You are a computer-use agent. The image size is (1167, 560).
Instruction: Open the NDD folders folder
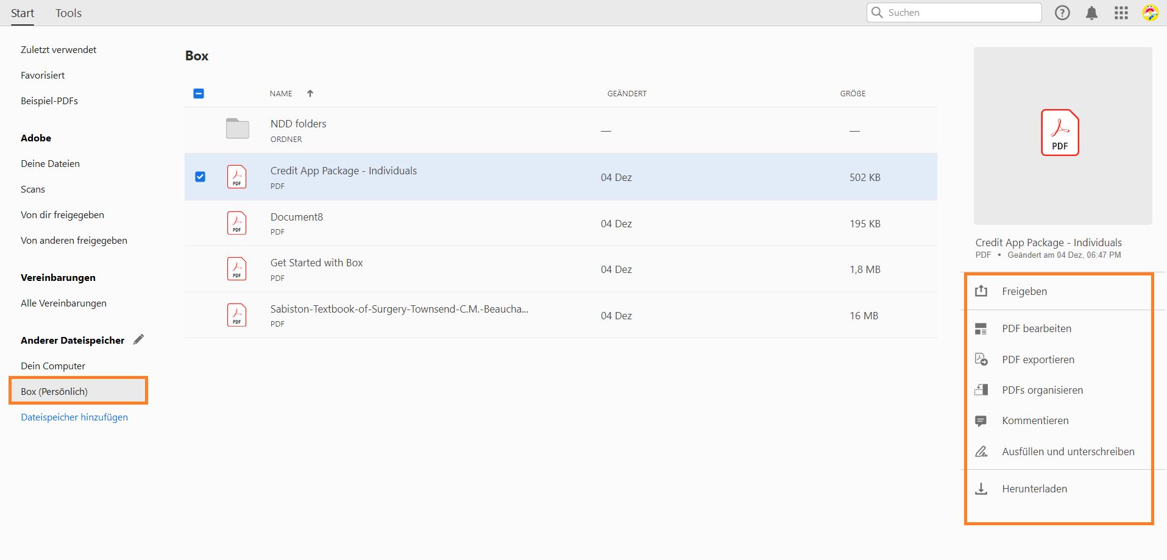(x=299, y=124)
